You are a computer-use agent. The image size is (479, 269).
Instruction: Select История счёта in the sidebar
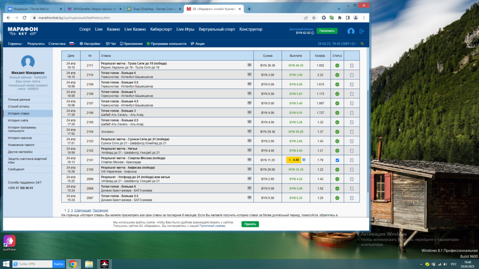18,121
